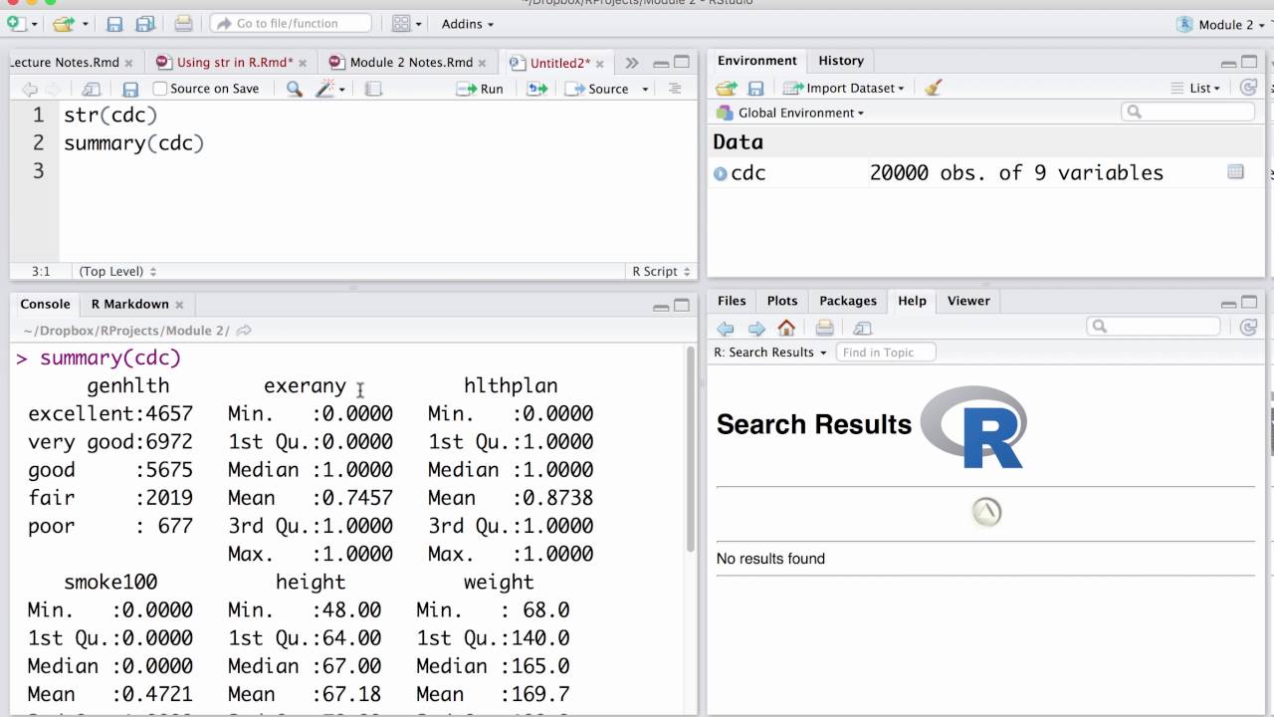Select the Console tab
This screenshot has height=717, width=1274.
click(x=45, y=304)
